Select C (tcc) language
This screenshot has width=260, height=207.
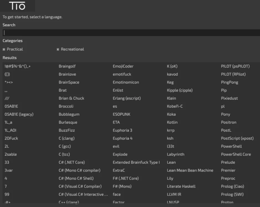pos(64,154)
